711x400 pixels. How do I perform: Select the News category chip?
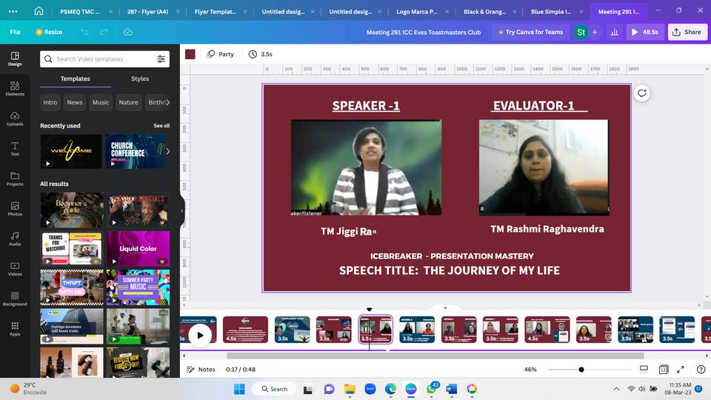[75, 102]
